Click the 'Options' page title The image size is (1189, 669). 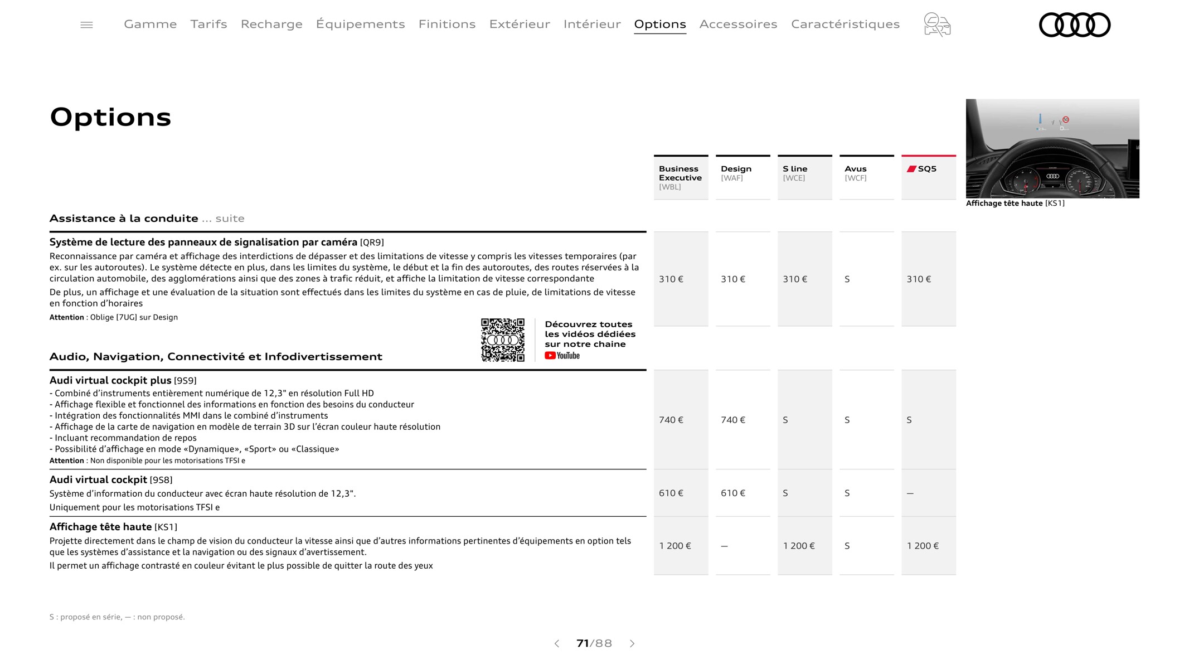coord(110,117)
